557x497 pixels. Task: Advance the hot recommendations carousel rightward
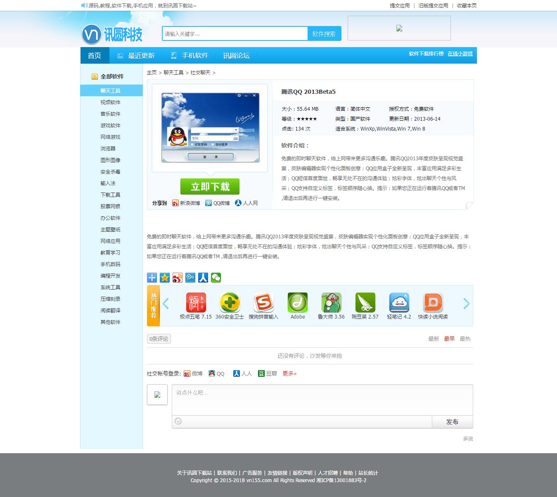pyautogui.click(x=466, y=304)
